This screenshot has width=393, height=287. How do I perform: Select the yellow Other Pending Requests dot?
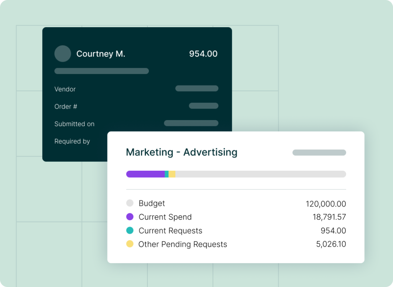[130, 244]
